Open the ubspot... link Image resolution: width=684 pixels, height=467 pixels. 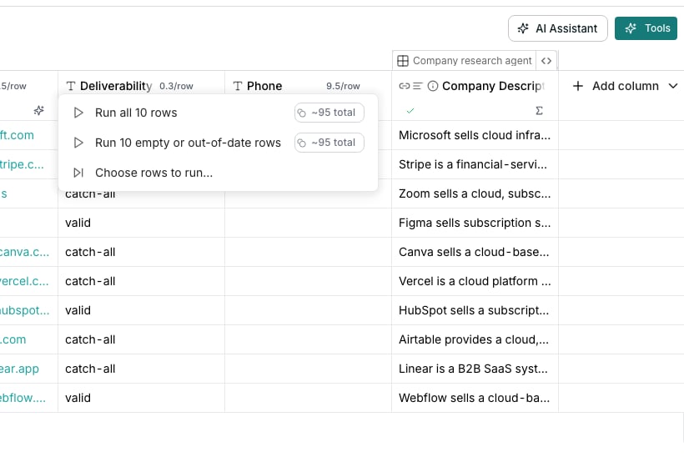pyautogui.click(x=24, y=310)
